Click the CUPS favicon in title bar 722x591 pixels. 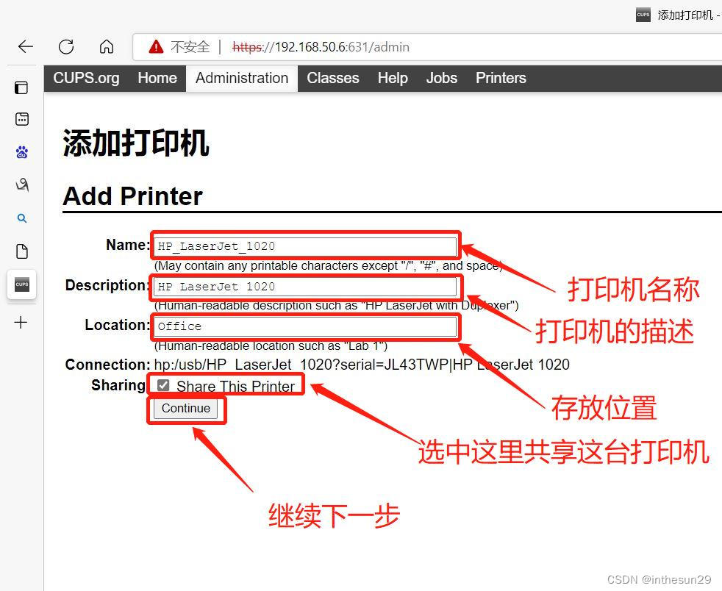pos(643,15)
